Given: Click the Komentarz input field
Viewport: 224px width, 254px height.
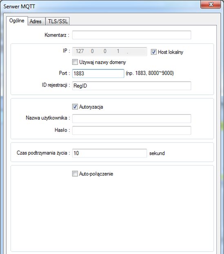Looking at the screenshot, I should click(131, 35).
